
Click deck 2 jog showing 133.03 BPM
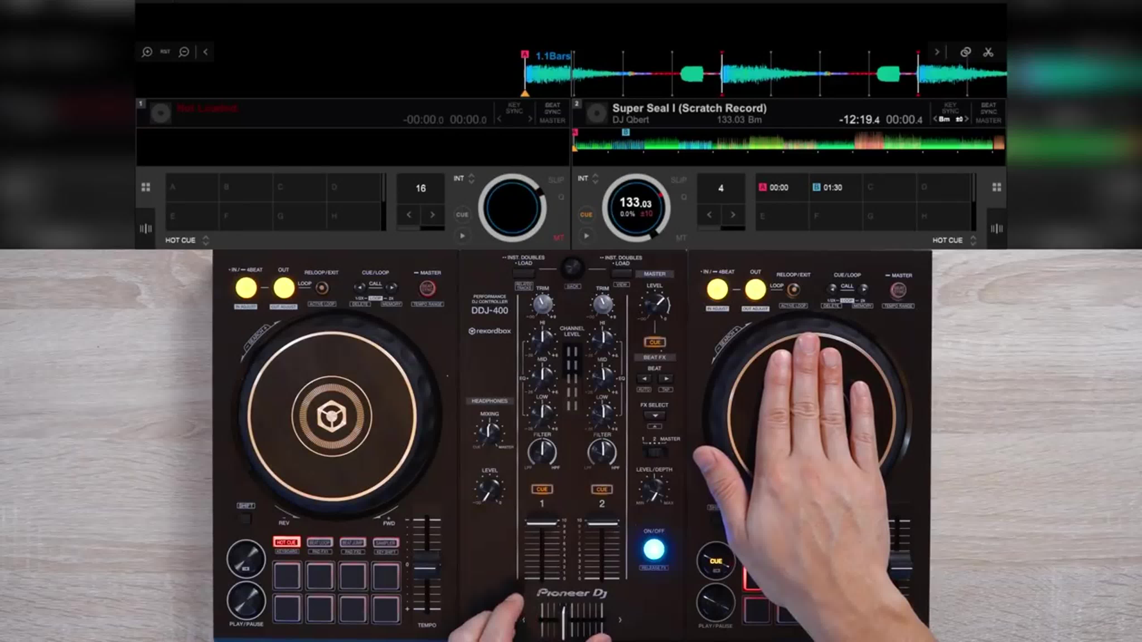coord(636,207)
